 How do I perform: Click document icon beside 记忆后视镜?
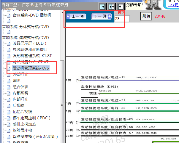coord(8,112)
